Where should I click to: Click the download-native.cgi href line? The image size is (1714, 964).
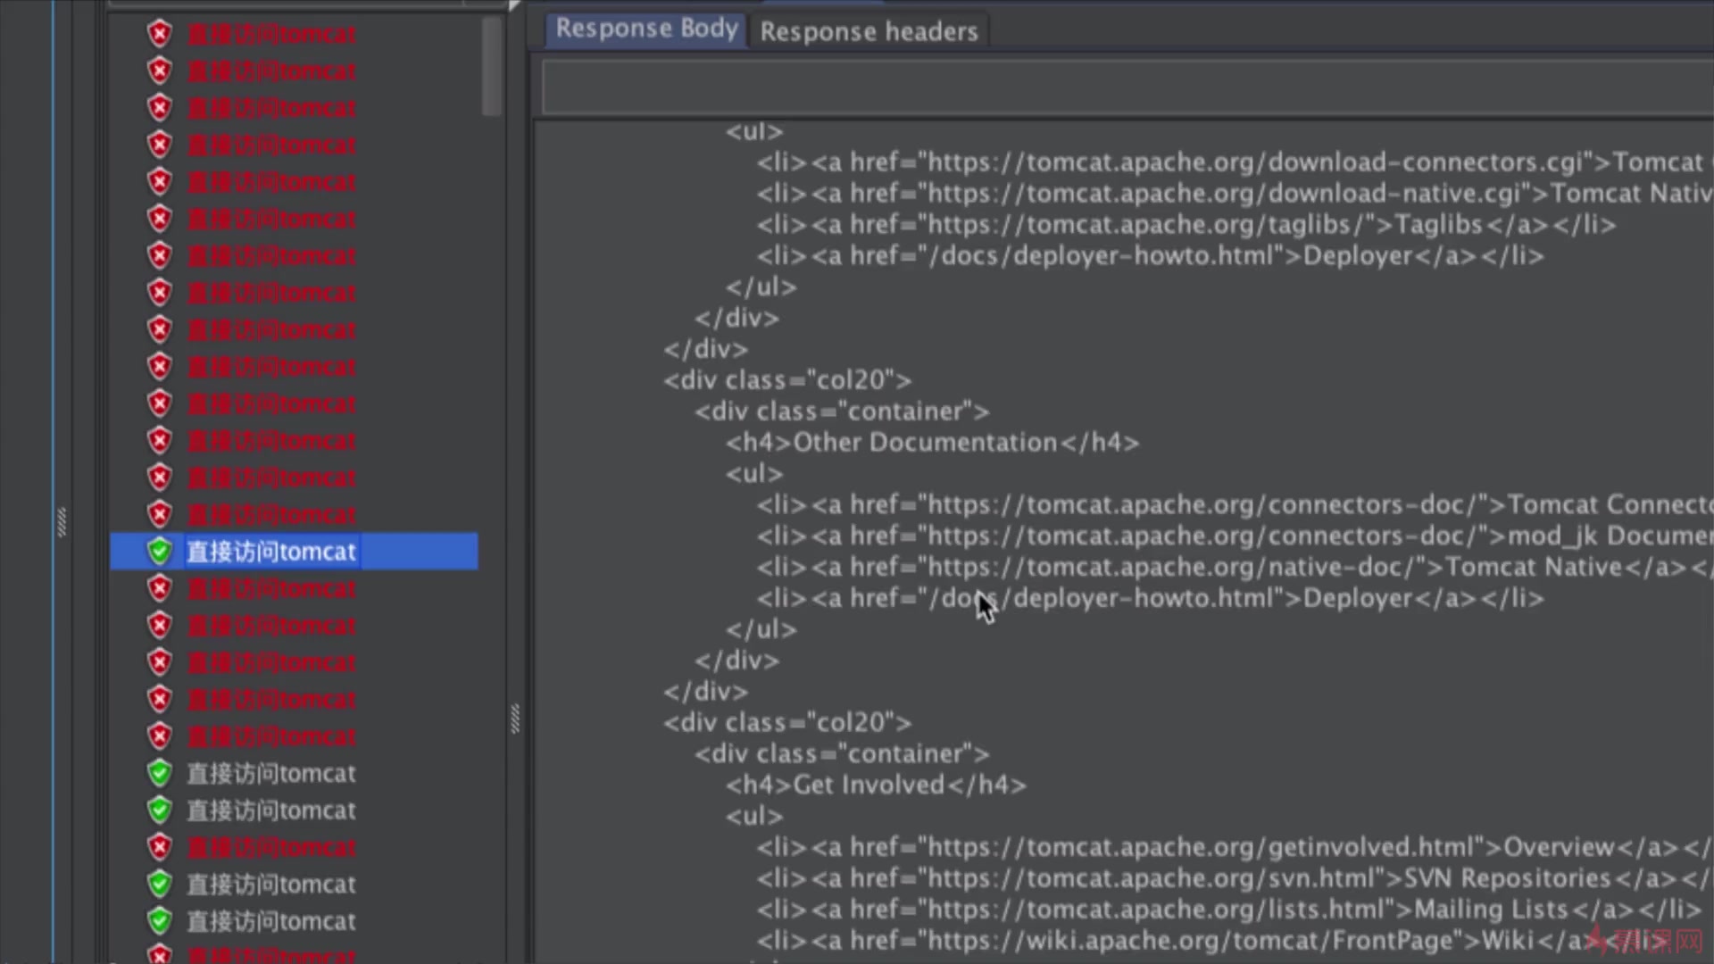pos(1235,194)
